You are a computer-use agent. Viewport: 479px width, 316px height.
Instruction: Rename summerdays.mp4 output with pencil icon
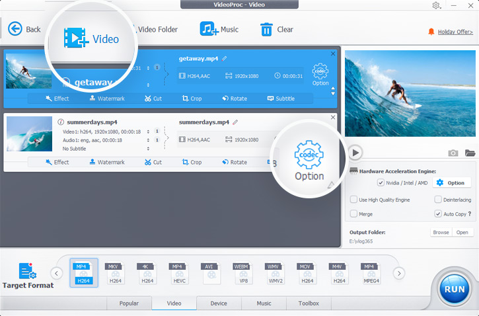point(235,122)
